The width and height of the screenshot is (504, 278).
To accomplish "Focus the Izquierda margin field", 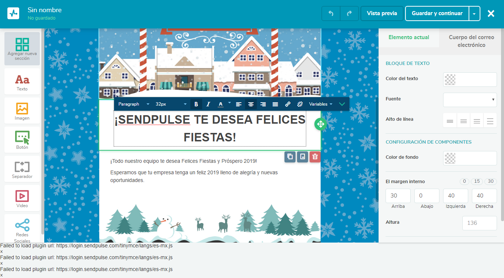I will pos(456,196).
